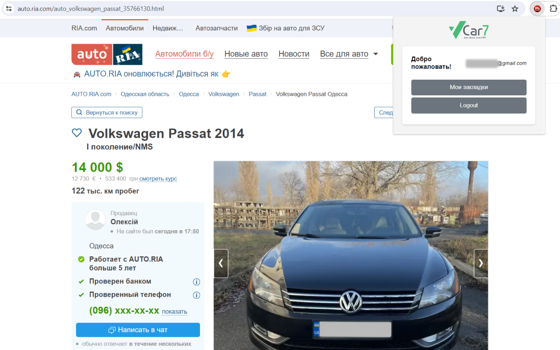Click the main Passat car photo
560x350 pixels.
pyautogui.click(x=351, y=255)
